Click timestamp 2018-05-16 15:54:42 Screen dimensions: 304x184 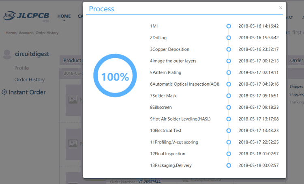pos(259,38)
